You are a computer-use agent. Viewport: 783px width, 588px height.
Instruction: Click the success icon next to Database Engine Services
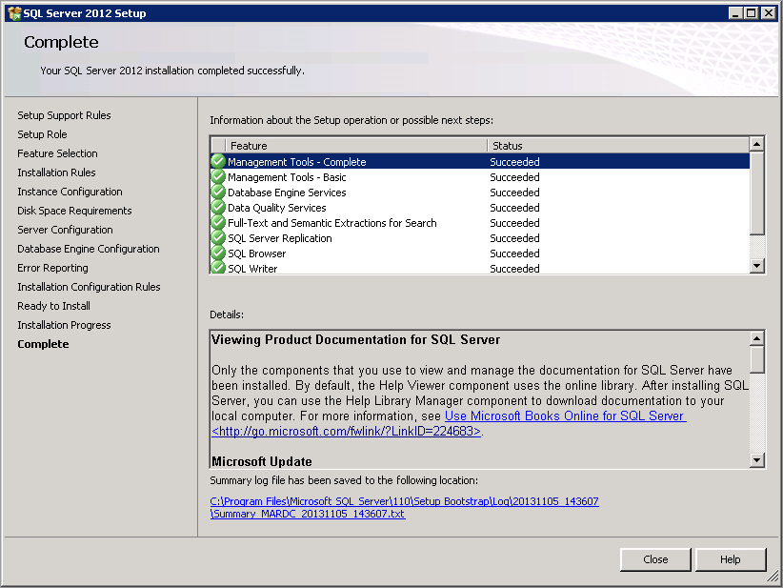coord(218,193)
